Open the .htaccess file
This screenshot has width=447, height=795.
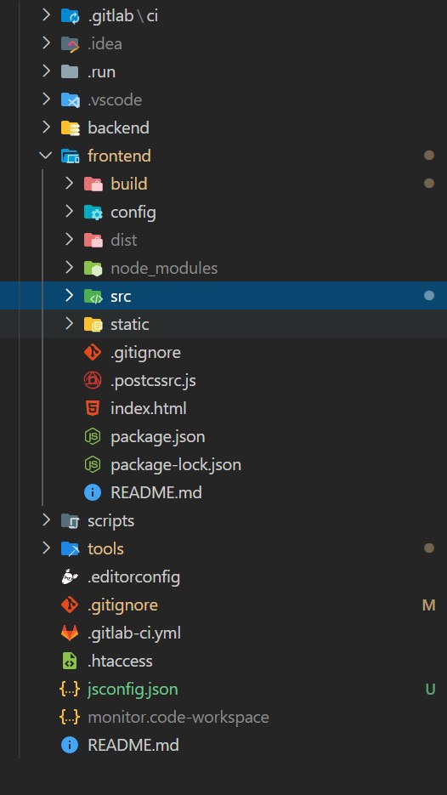pyautogui.click(x=120, y=661)
